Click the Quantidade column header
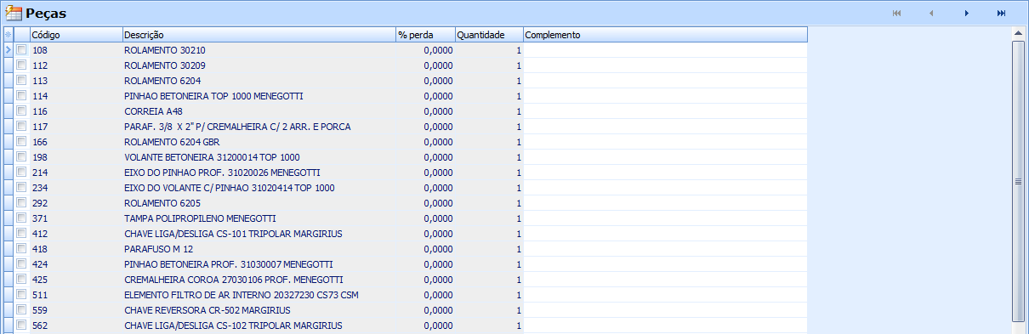1029x334 pixels. (x=489, y=35)
